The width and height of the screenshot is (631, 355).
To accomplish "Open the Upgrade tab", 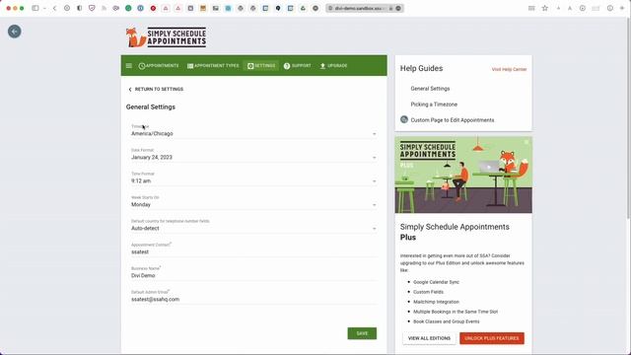I will click(333, 66).
